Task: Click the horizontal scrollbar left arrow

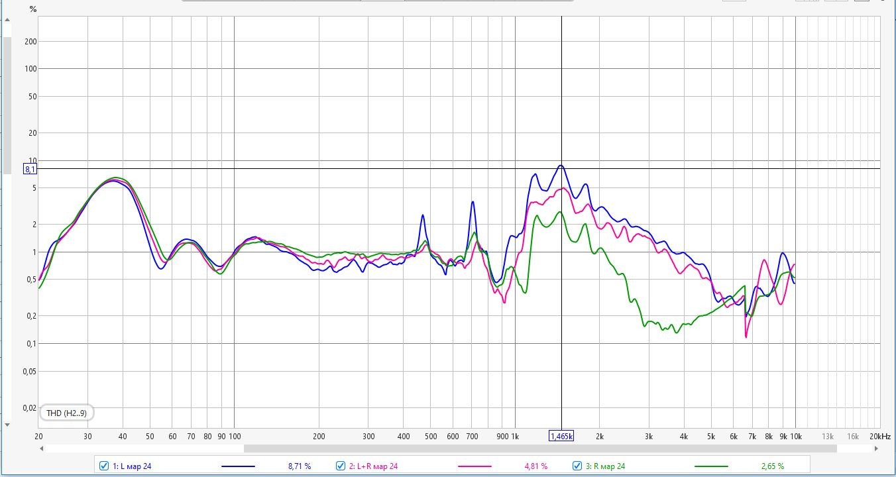Action: point(42,449)
